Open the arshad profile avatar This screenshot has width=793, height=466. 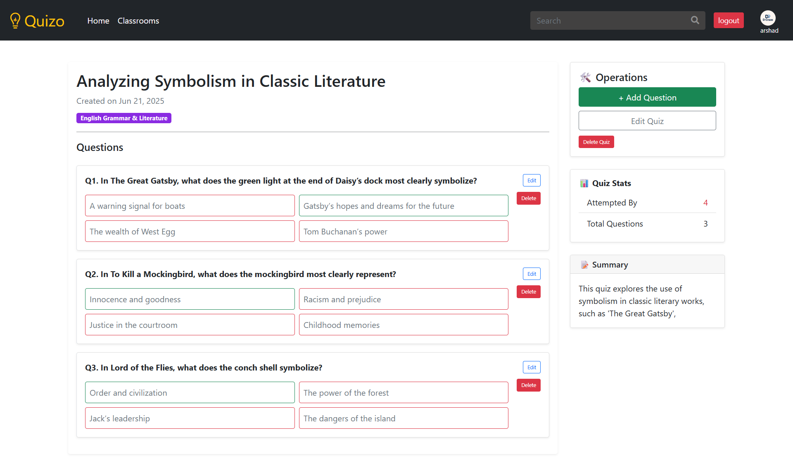click(768, 18)
